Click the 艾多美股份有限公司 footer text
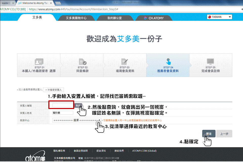243x162 pixels. [x=65, y=158]
